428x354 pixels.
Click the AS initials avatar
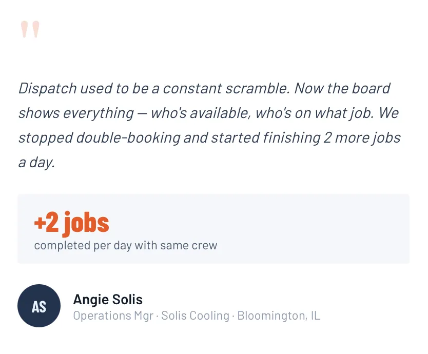point(39,306)
